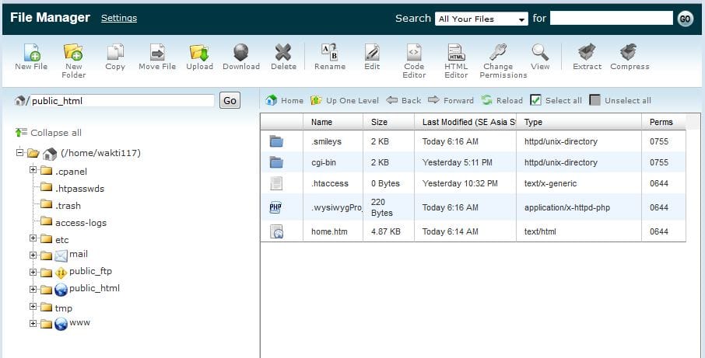Expand the .cpanel folder
Screen dimensions: 705x358
(33, 169)
